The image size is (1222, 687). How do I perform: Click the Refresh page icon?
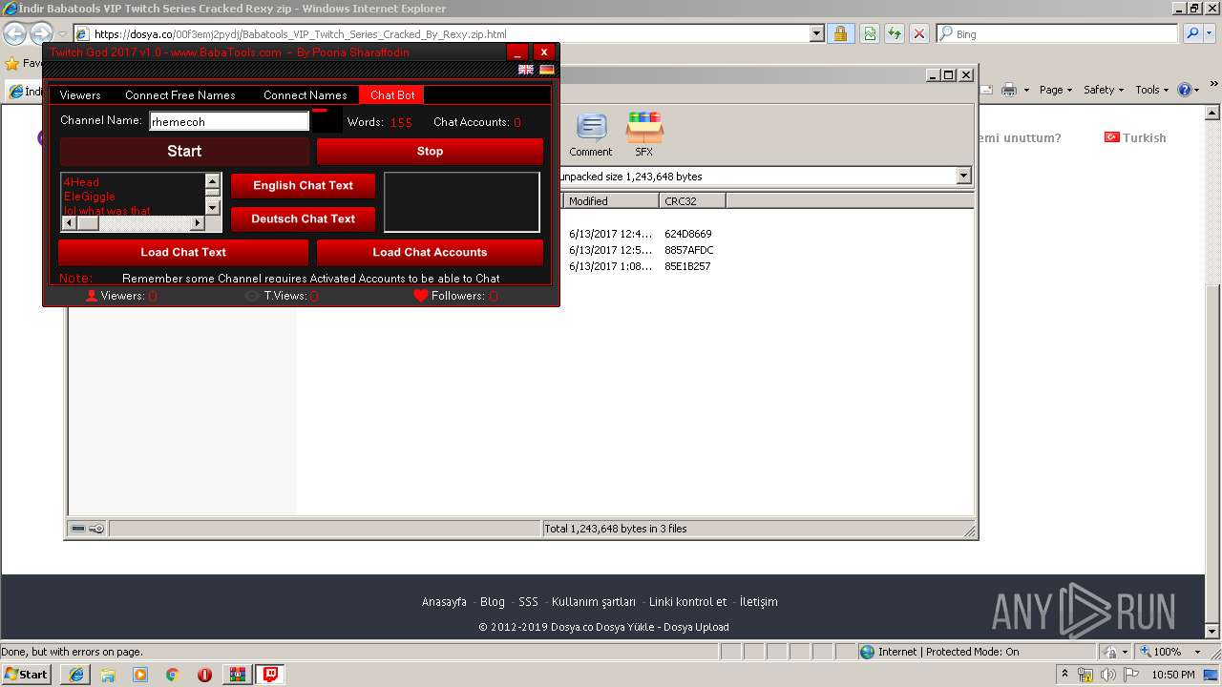[894, 33]
